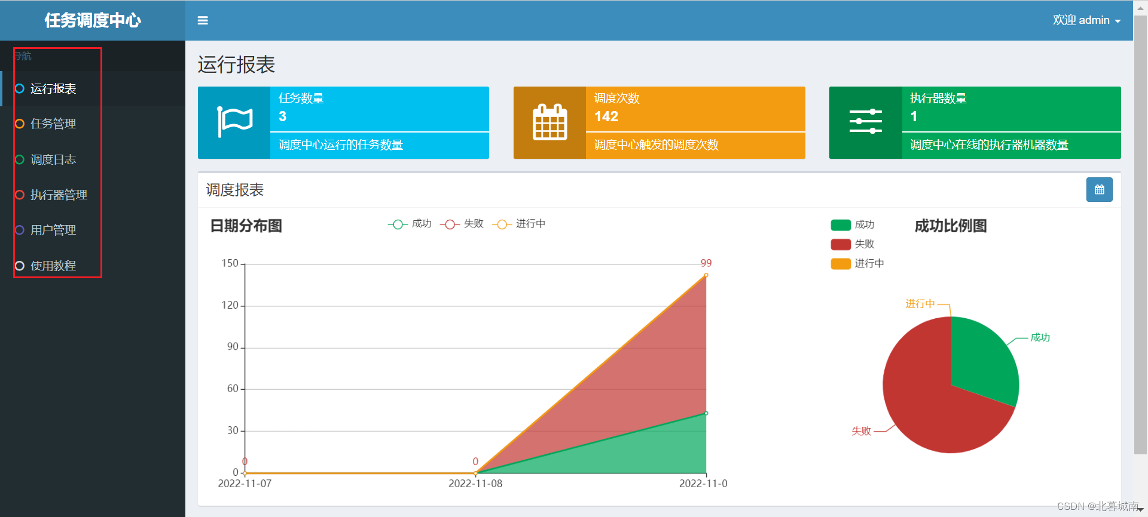Toggle the hamburger sidebar menu icon
The image size is (1148, 517).
(x=203, y=20)
